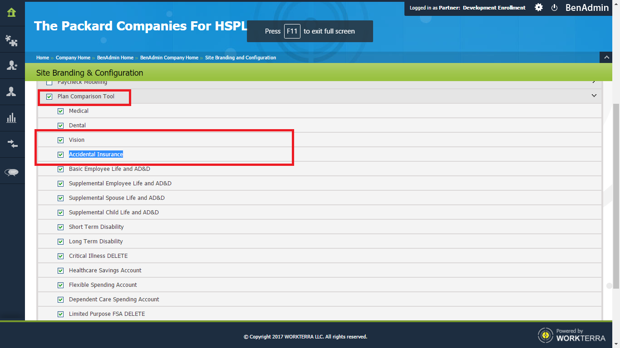Uncheck Supplemental Employee Life and AD&D checkbox
620x348 pixels.
(61, 184)
